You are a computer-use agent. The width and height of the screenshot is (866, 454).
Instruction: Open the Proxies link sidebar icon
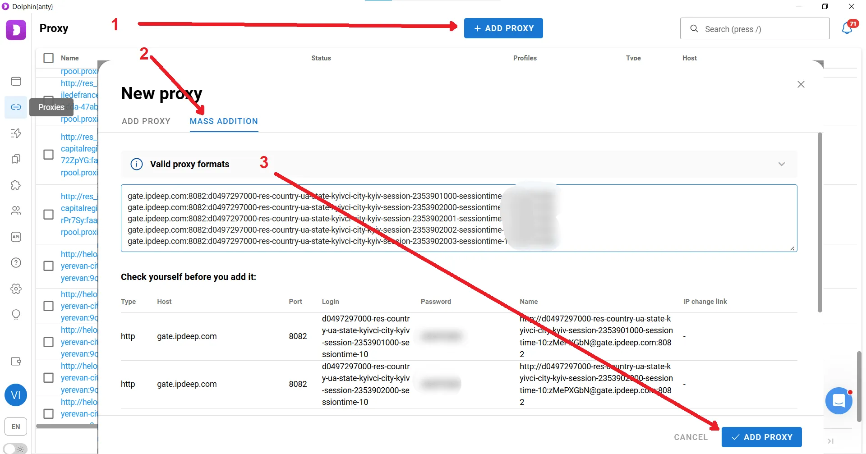tap(16, 107)
